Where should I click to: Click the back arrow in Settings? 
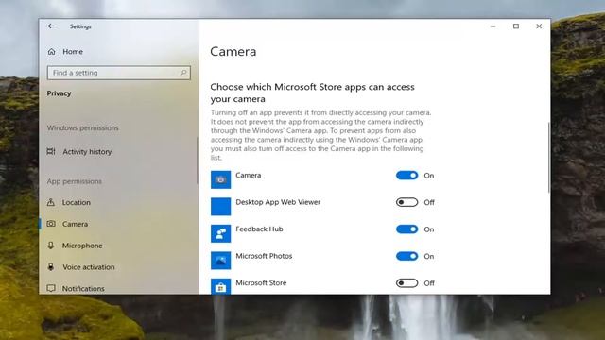pos(51,26)
